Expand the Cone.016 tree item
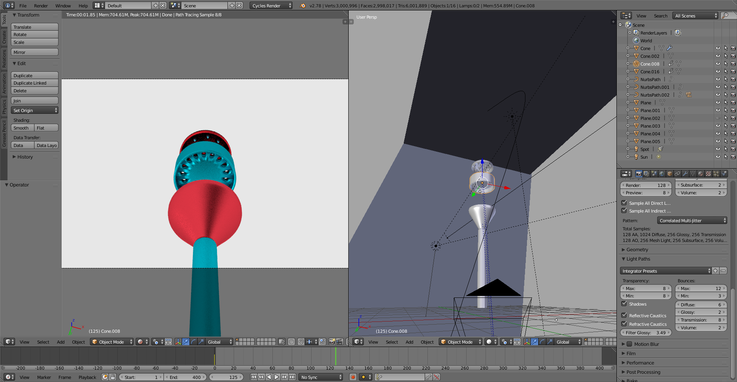The image size is (737, 382). pos(628,71)
